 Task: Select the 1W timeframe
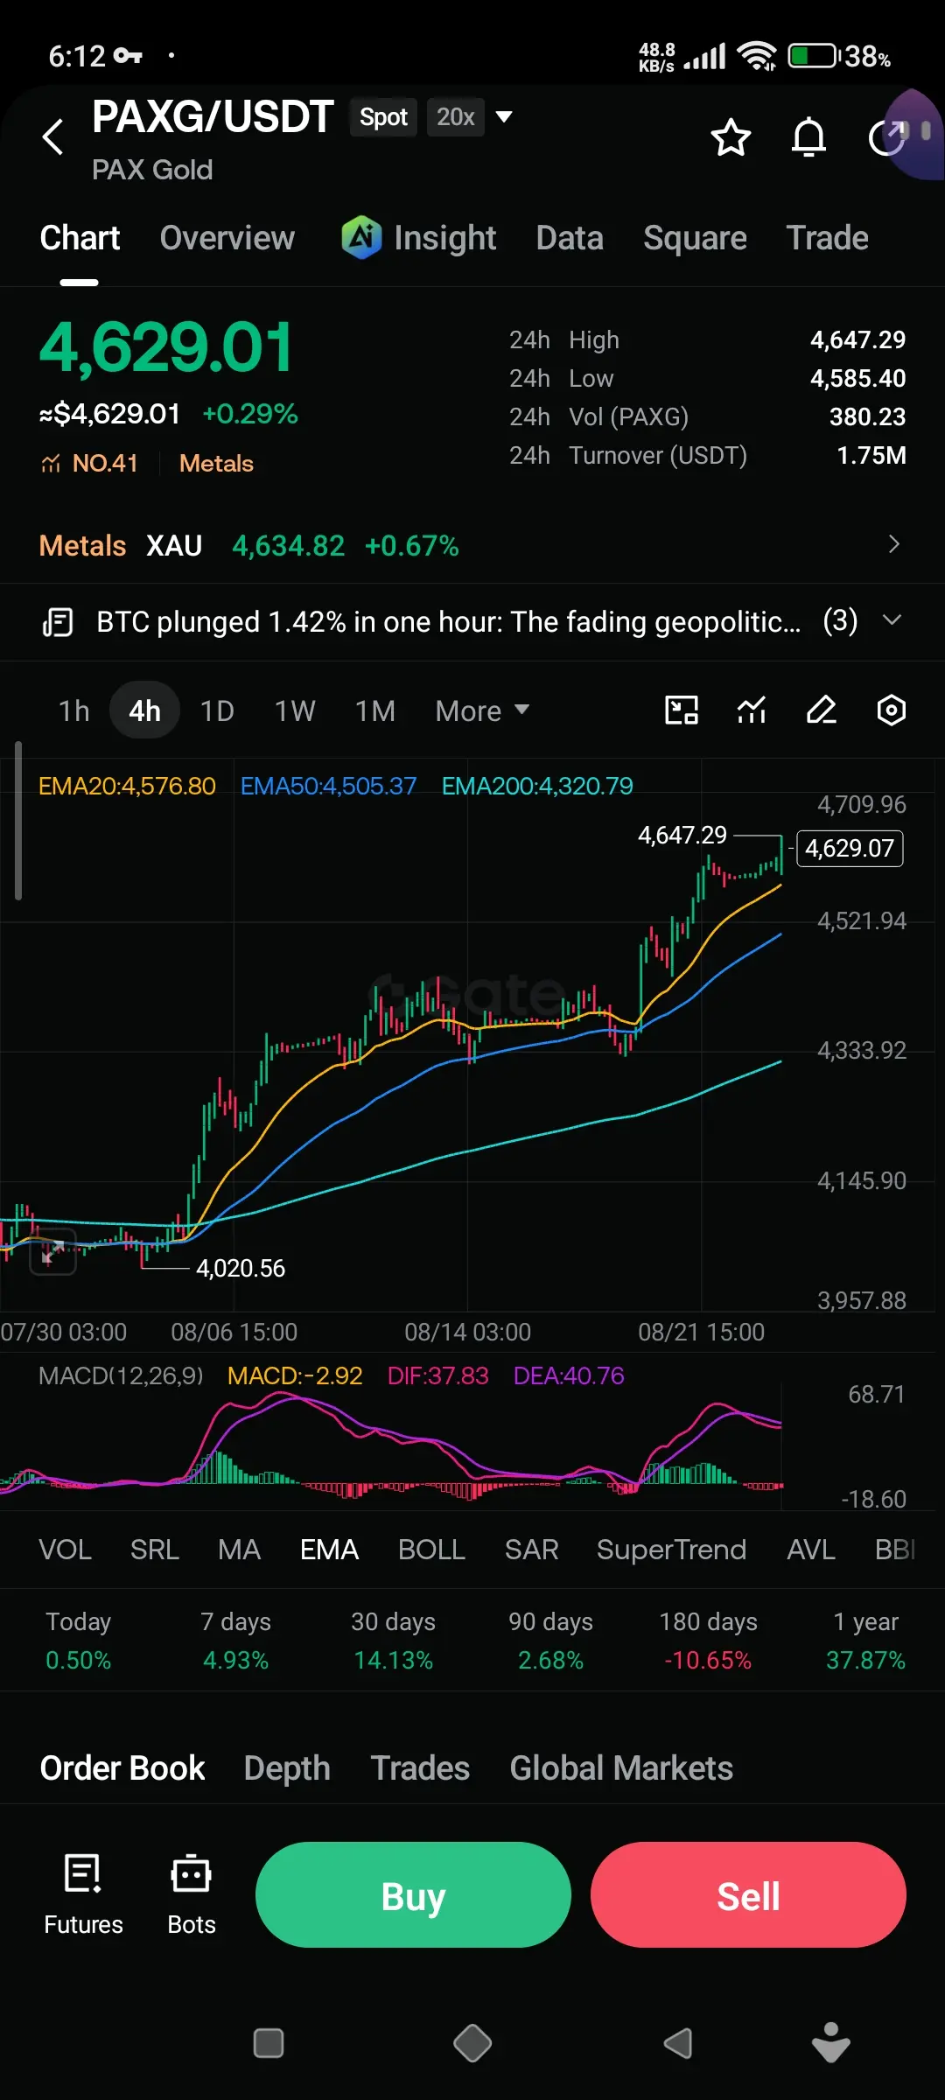point(295,710)
